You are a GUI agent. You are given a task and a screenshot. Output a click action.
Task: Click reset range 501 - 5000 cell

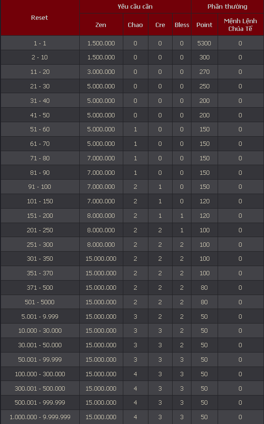pyautogui.click(x=40, y=302)
